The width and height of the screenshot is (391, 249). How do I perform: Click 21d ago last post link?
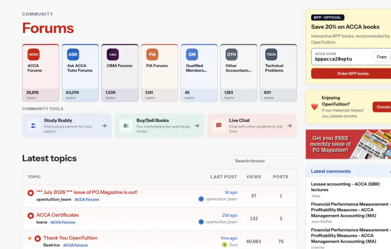(x=230, y=215)
